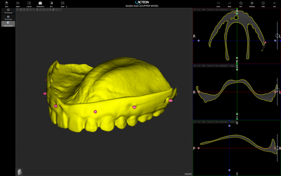Click the slice slider in the axial view
Viewport: 281px width, 176px height.
[277, 36]
